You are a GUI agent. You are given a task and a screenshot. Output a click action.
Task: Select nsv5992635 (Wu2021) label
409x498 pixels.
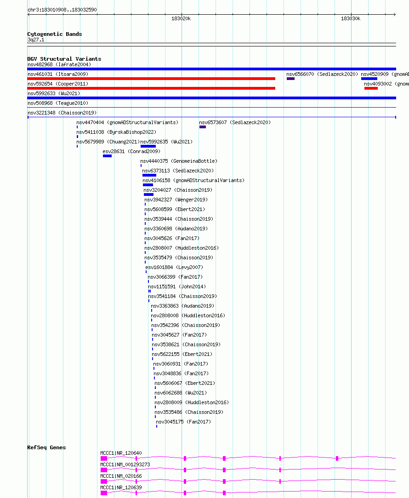click(166, 142)
